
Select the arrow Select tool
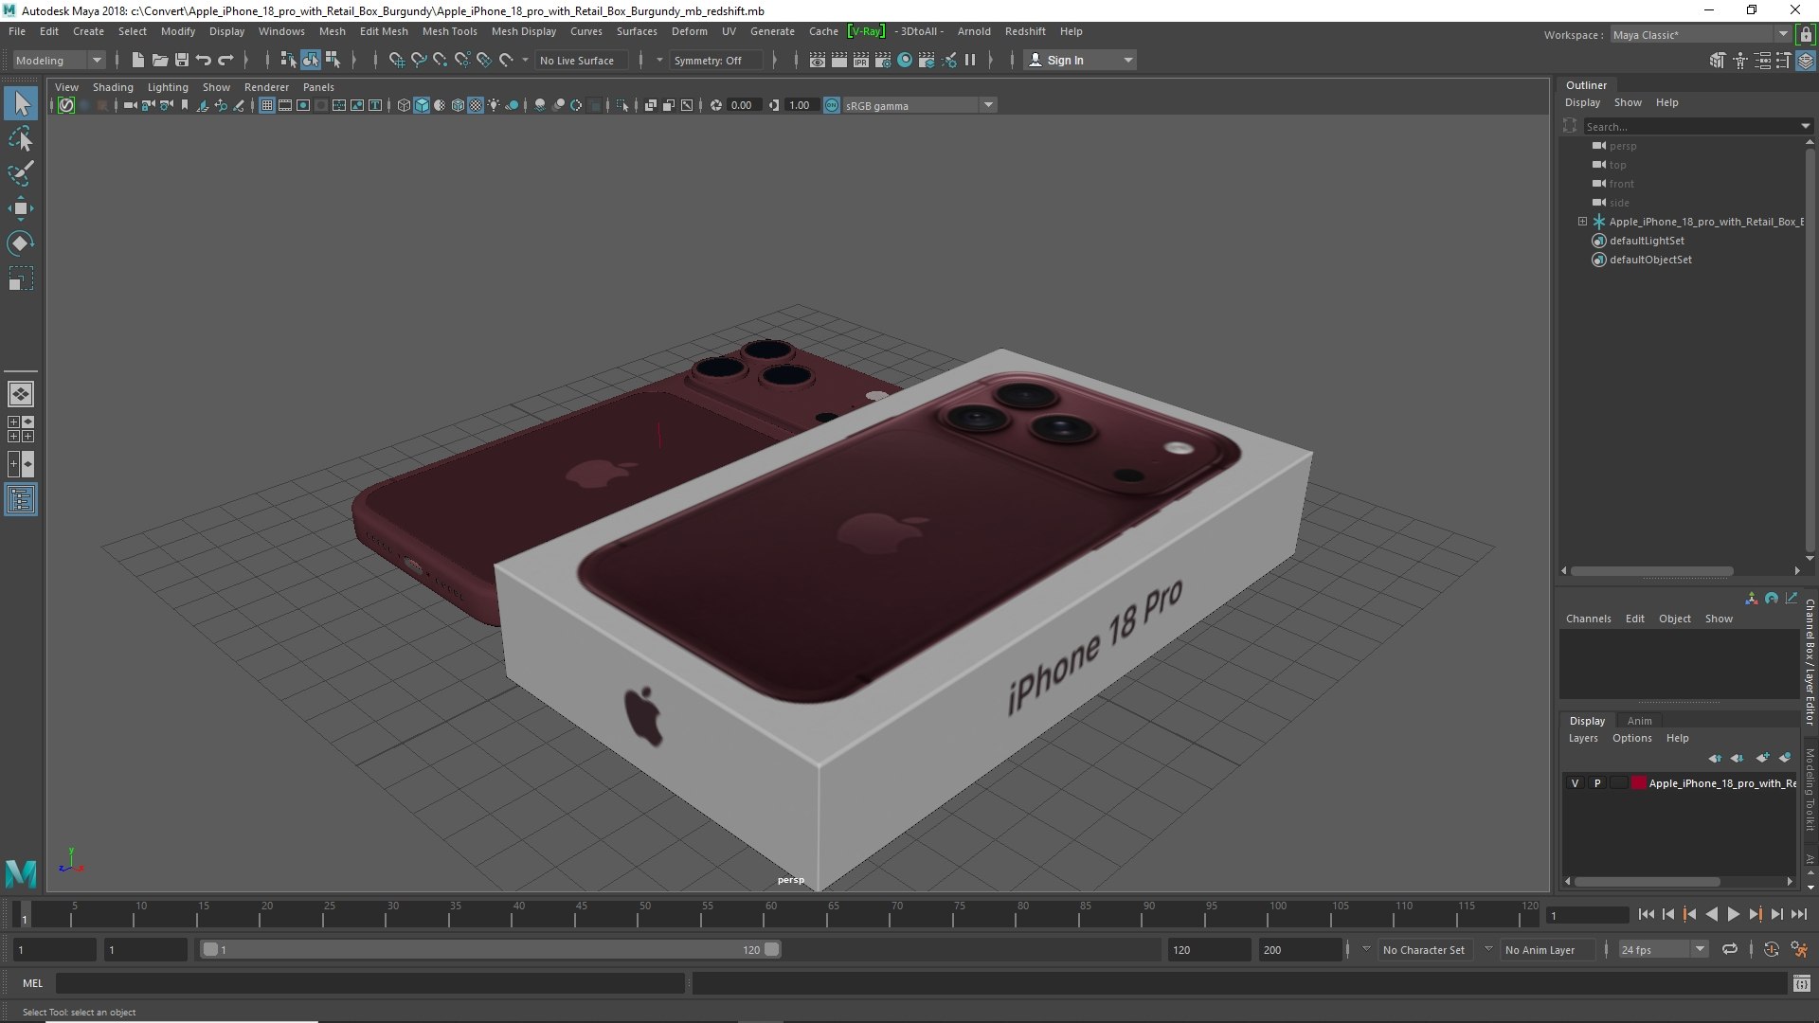(x=21, y=103)
